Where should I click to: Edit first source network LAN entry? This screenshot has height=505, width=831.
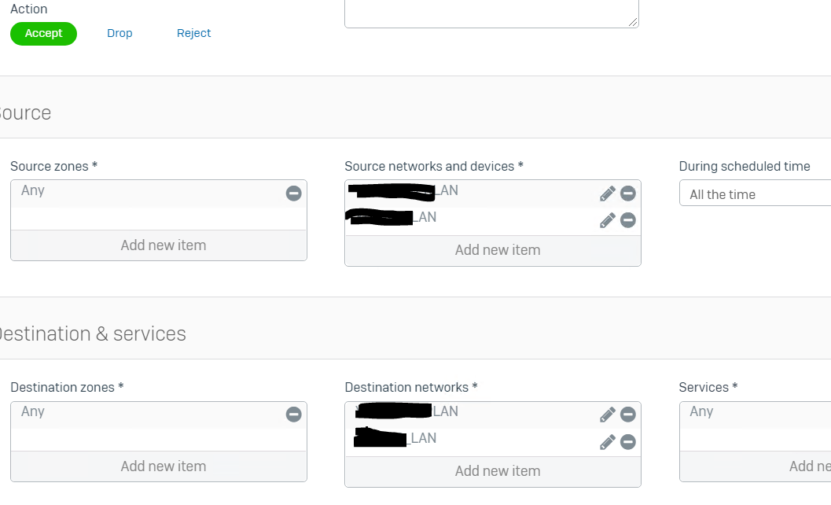click(608, 194)
